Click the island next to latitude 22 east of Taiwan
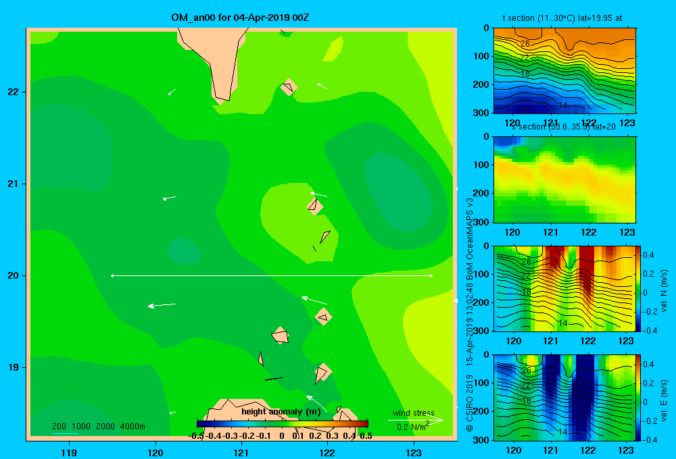Viewport: 676px width, 459px height. pyautogui.click(x=289, y=87)
